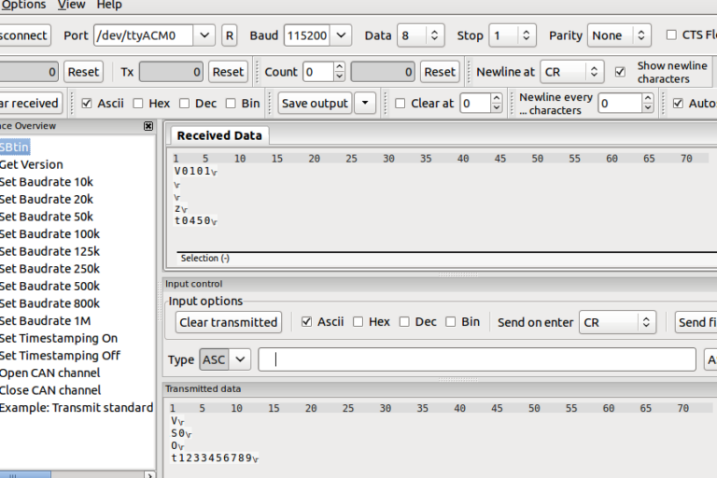
Task: Reset the Tx counter
Action: 228,72
